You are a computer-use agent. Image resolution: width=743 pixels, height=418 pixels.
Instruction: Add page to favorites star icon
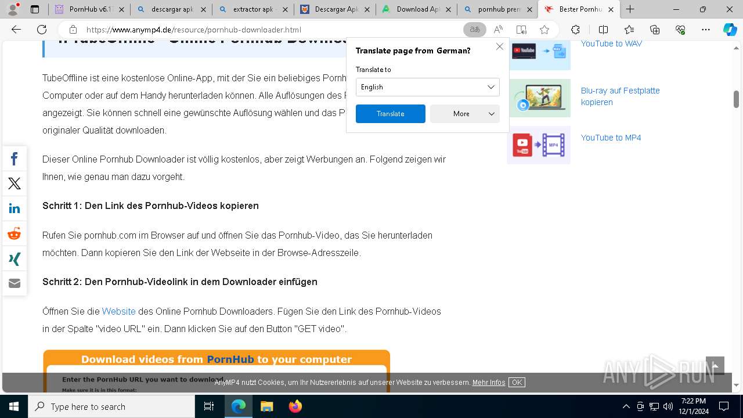tap(544, 30)
